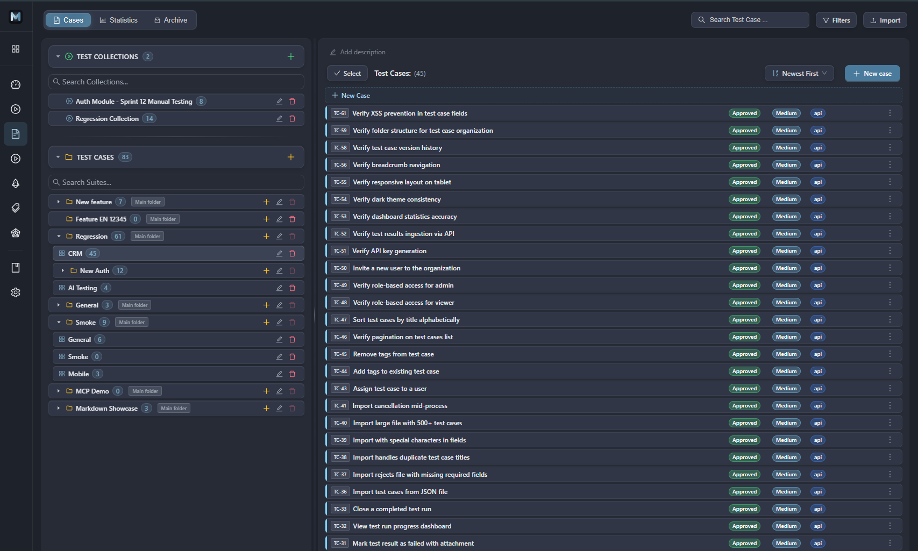Delete the Feature EN 12345 folder
This screenshot has width=918, height=551.
[x=293, y=219]
